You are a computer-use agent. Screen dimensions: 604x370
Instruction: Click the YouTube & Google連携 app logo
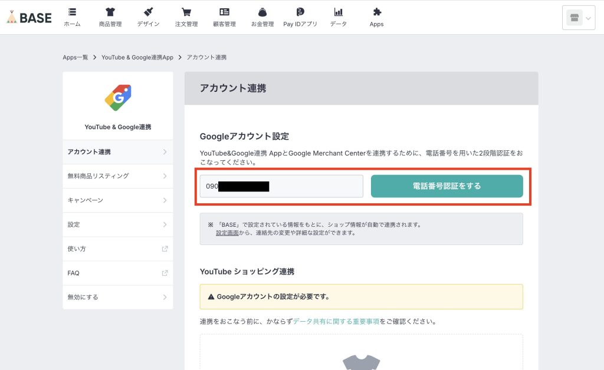click(x=118, y=98)
